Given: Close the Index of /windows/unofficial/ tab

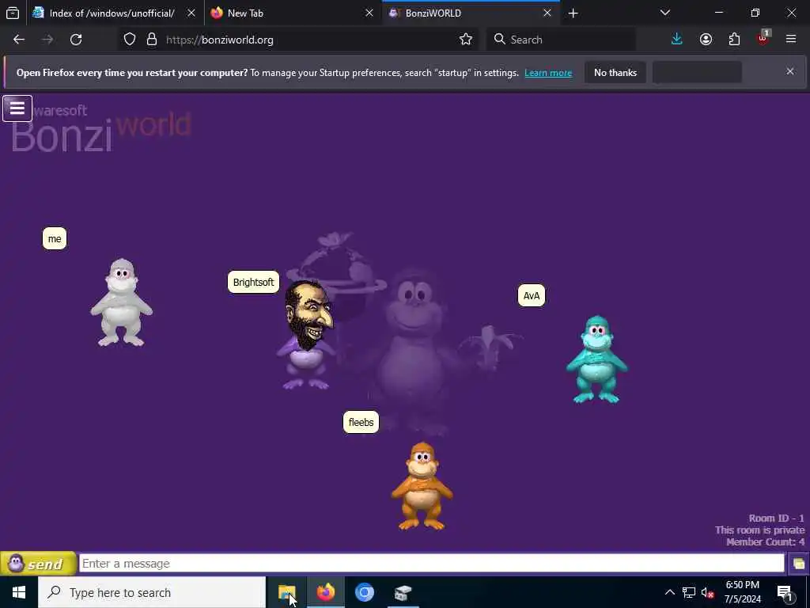Looking at the screenshot, I should (x=191, y=13).
